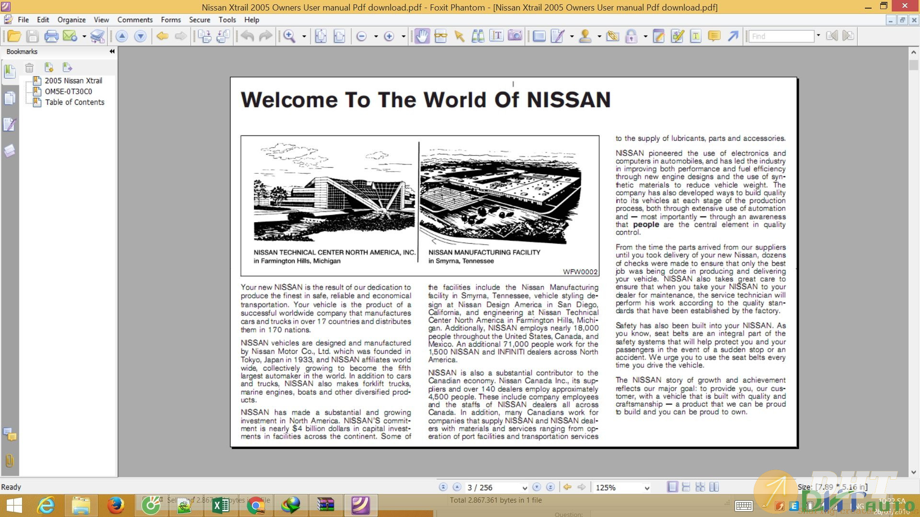Open the Tools menu
This screenshot has width=920, height=517.
coord(227,20)
